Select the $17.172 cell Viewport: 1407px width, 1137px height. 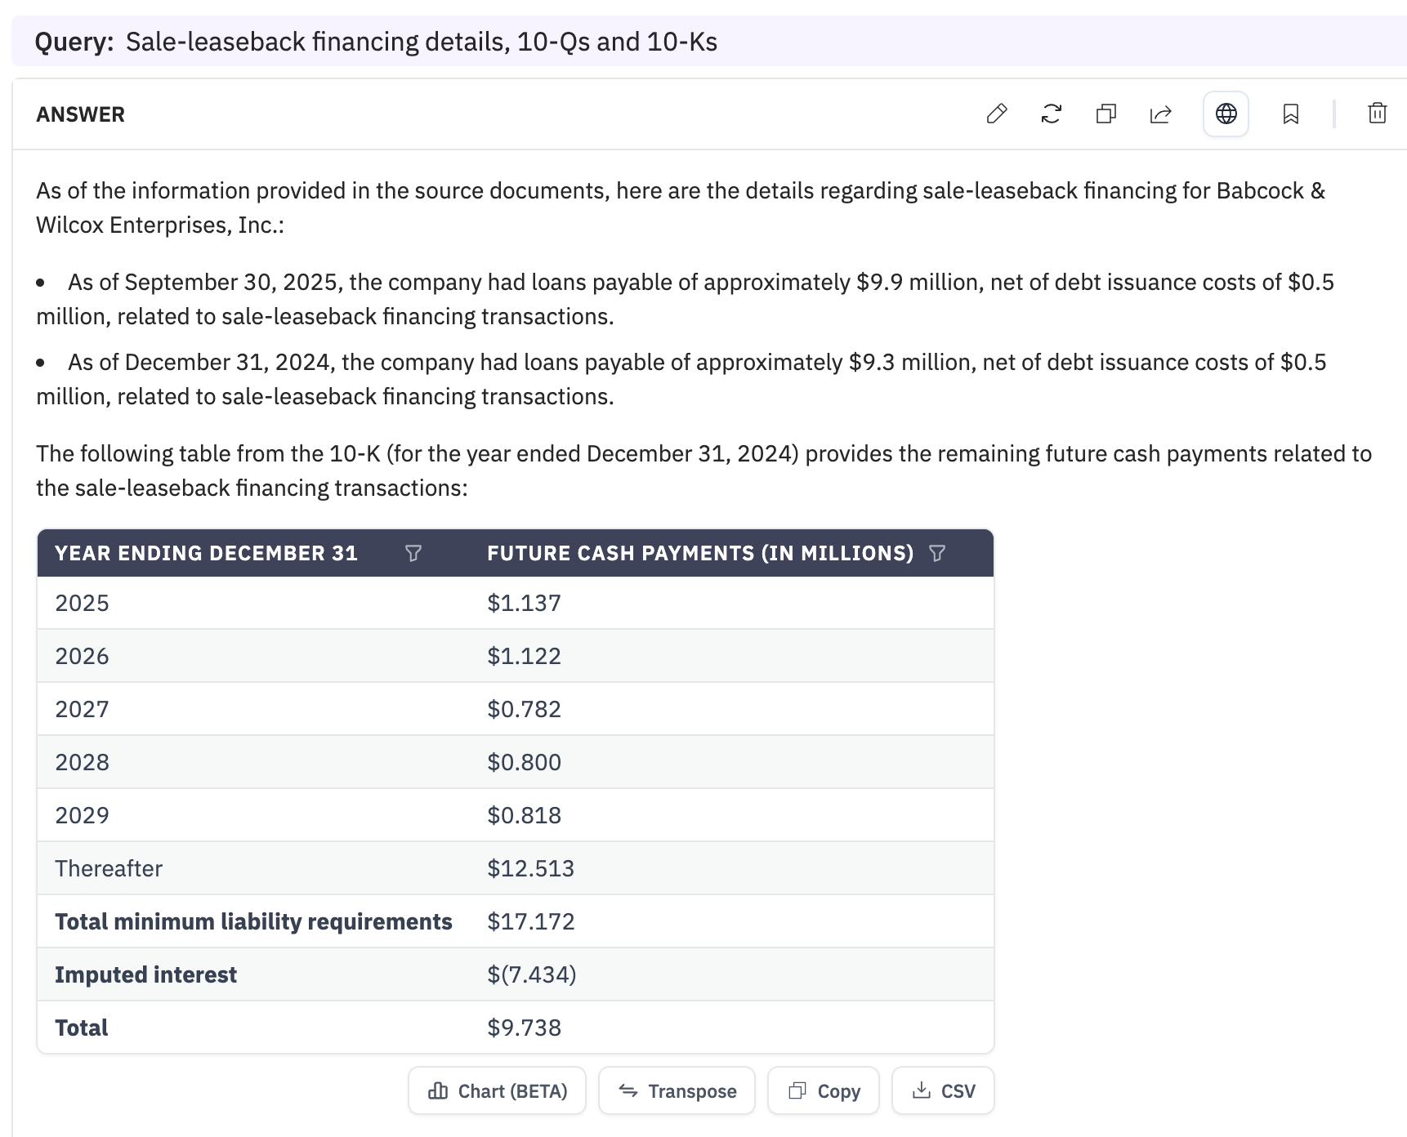click(530, 921)
